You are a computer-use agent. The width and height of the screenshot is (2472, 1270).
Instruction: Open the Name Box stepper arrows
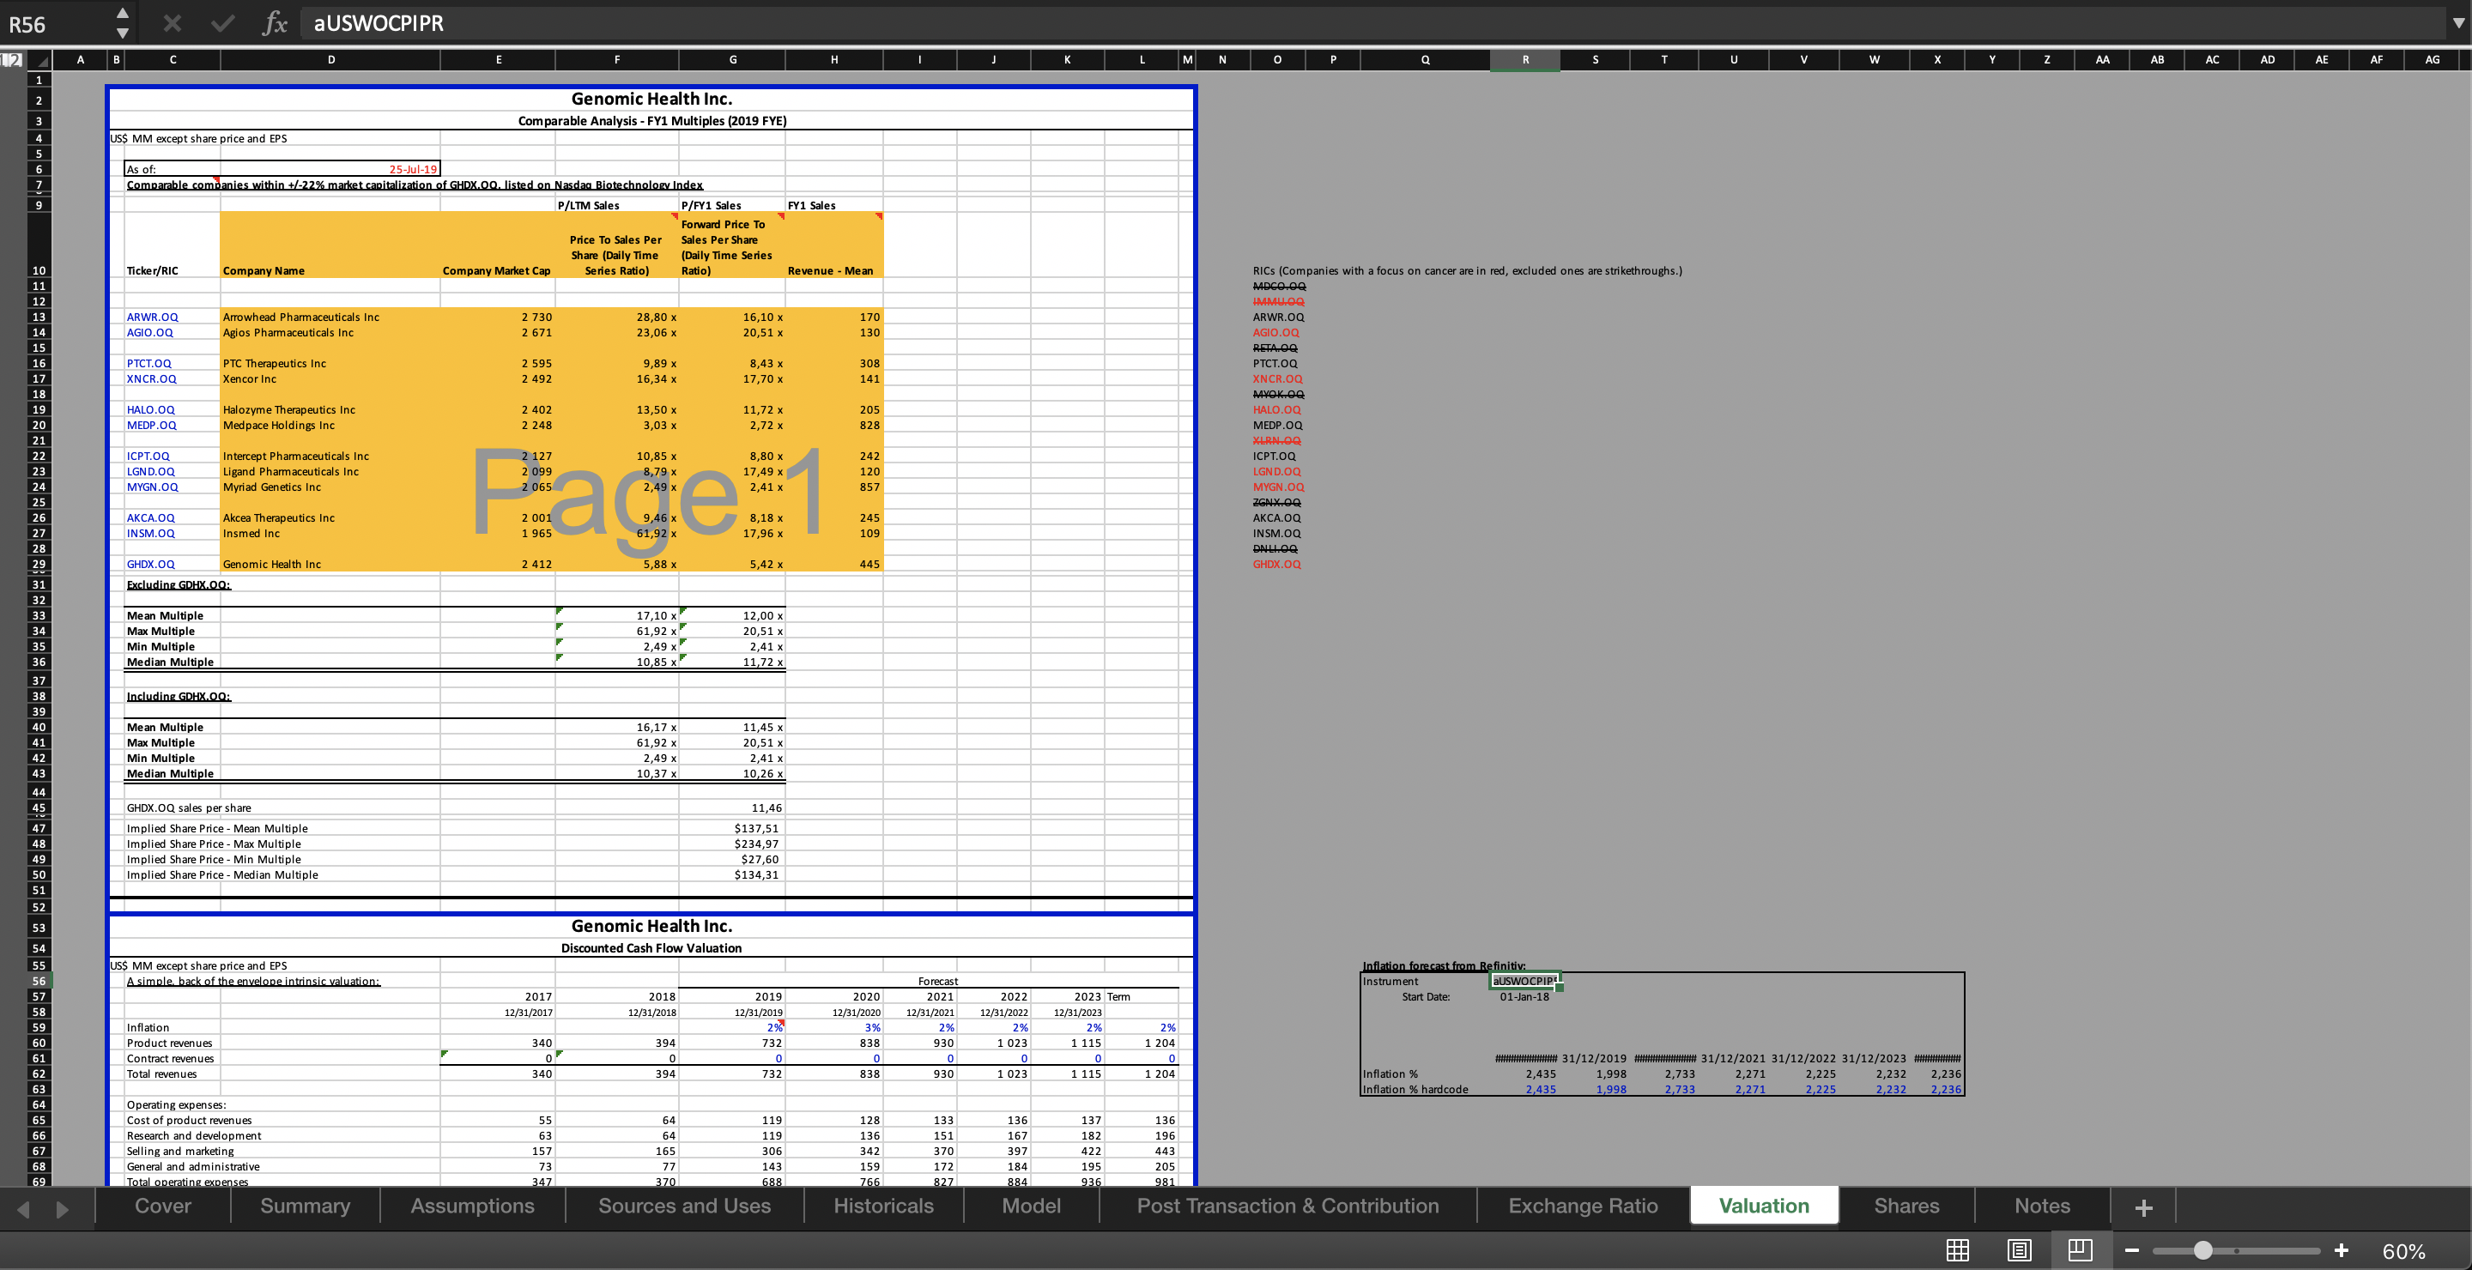pyautogui.click(x=122, y=23)
